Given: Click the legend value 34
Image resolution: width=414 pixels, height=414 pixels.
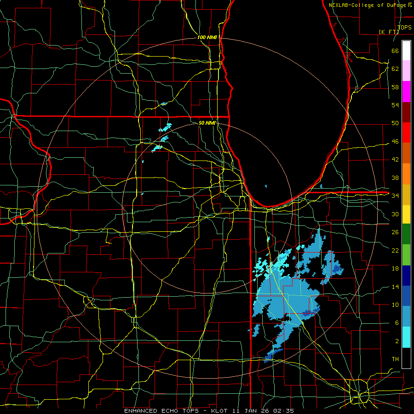Looking at the screenshot, I should click(395, 195).
